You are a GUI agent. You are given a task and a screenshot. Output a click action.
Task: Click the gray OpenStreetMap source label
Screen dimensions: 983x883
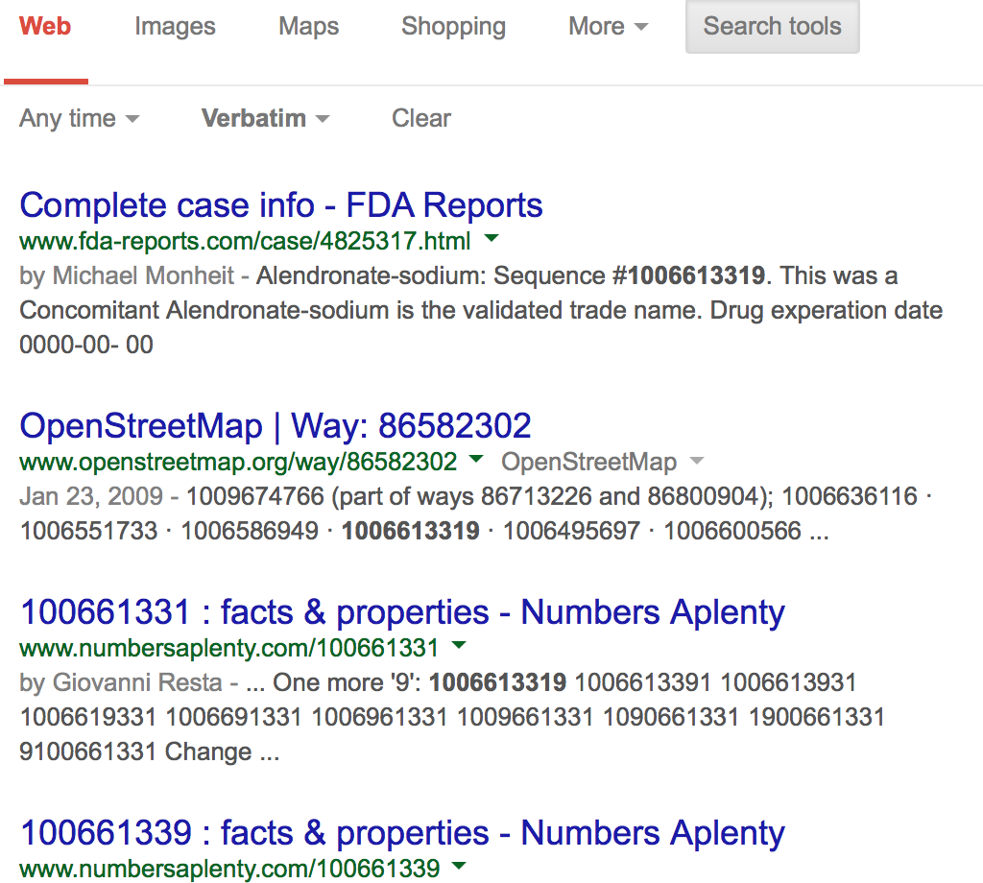pyautogui.click(x=588, y=463)
